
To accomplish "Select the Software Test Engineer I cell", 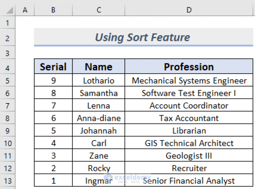I will point(189,93).
